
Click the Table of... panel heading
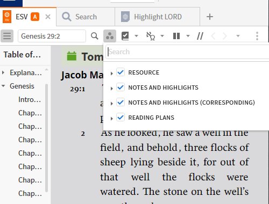(22, 55)
